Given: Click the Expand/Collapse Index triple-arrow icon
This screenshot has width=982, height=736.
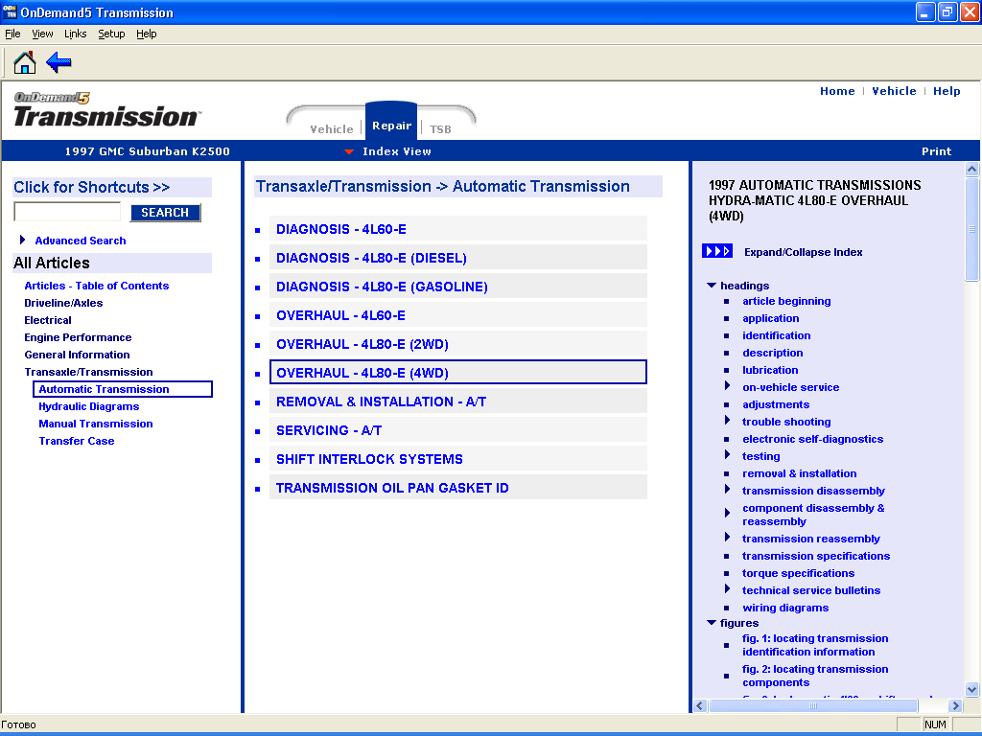Looking at the screenshot, I should pyautogui.click(x=717, y=252).
